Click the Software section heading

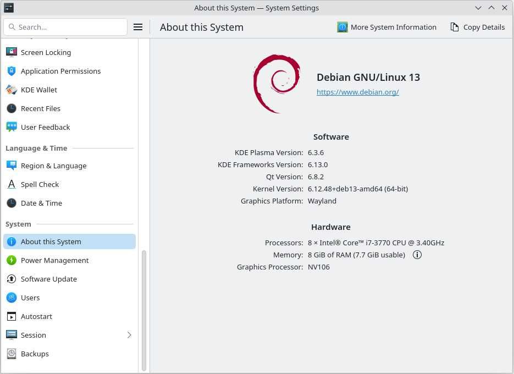click(x=331, y=137)
